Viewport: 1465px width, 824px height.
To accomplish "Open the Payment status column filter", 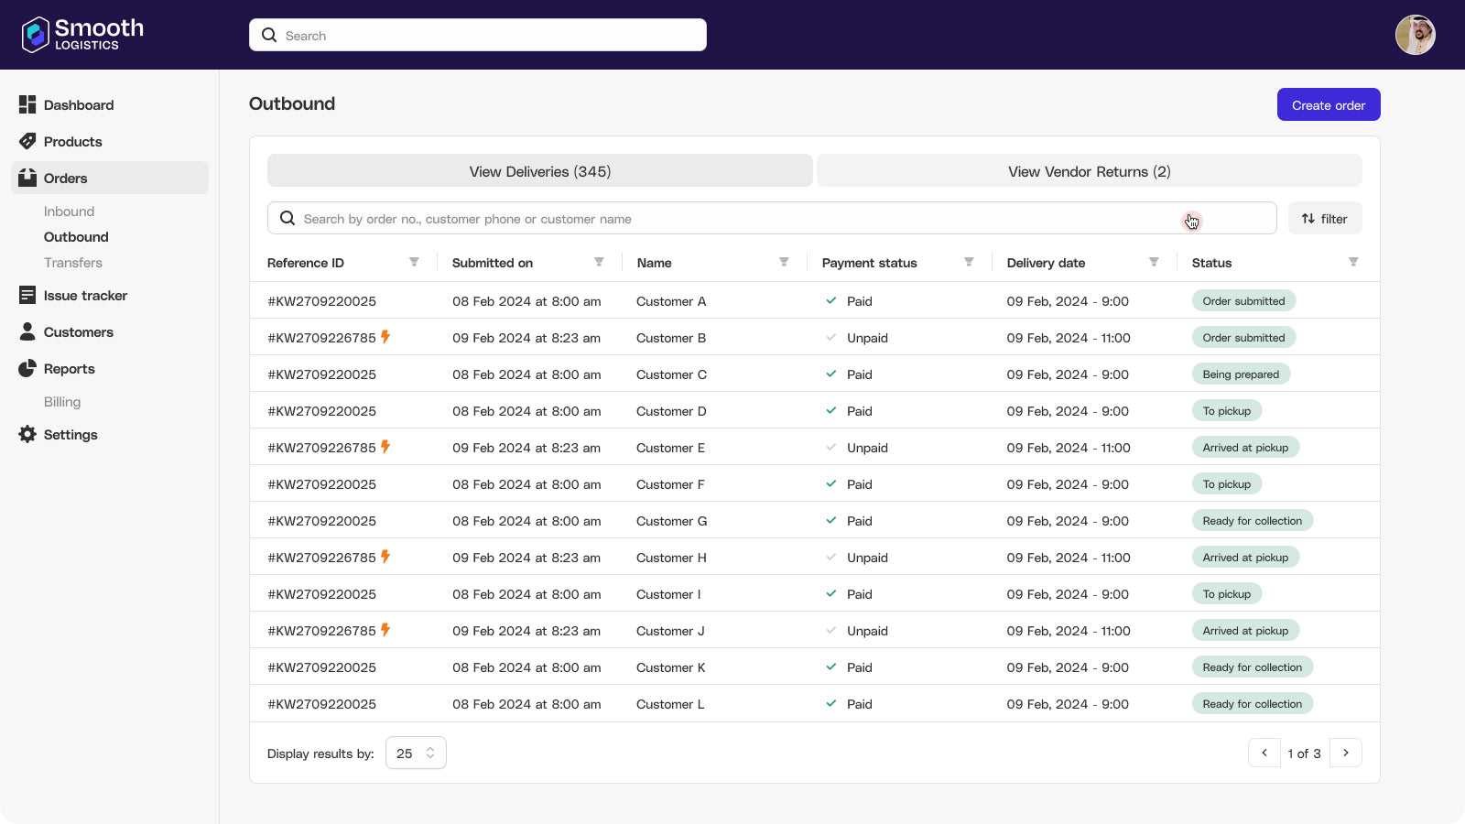I will [x=970, y=262].
